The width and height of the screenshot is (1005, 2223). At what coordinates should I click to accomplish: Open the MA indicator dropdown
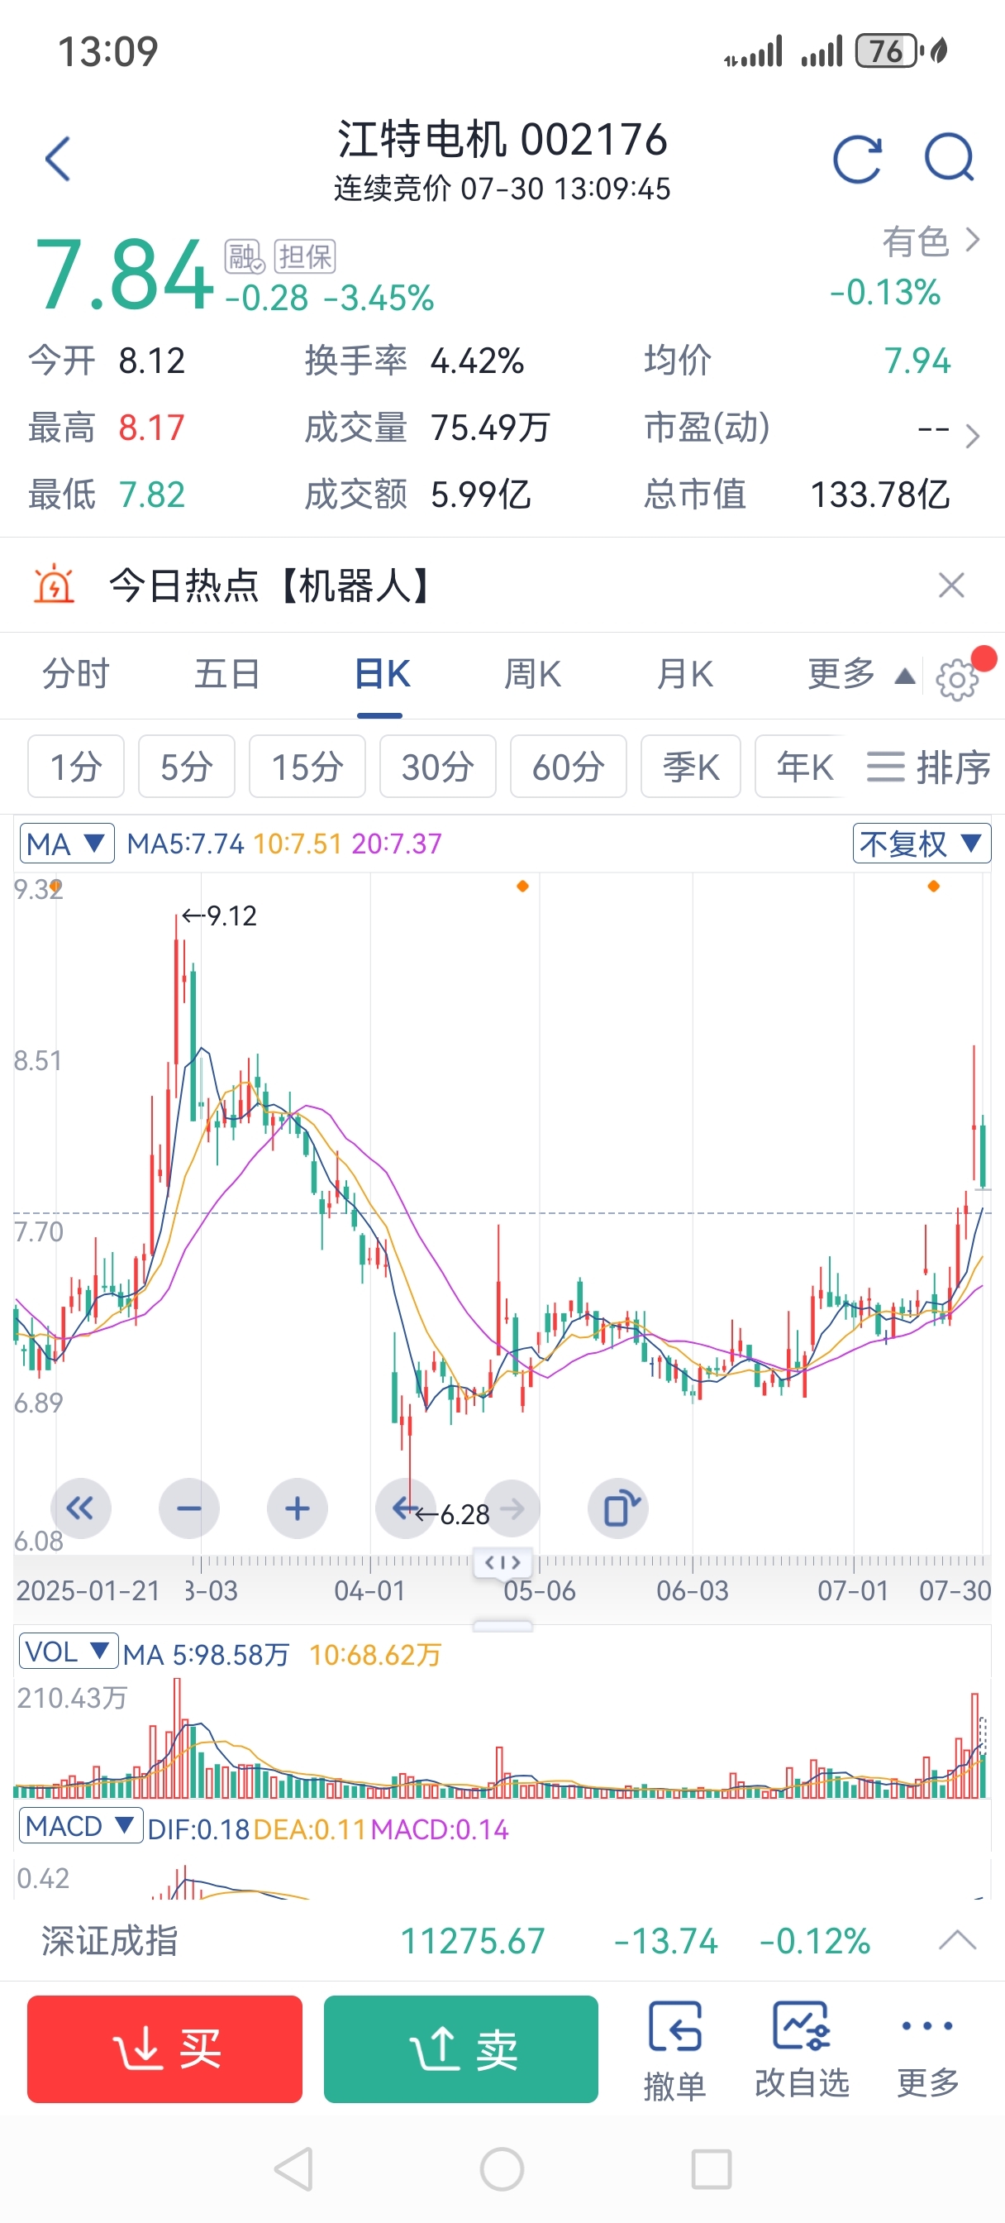(x=67, y=843)
